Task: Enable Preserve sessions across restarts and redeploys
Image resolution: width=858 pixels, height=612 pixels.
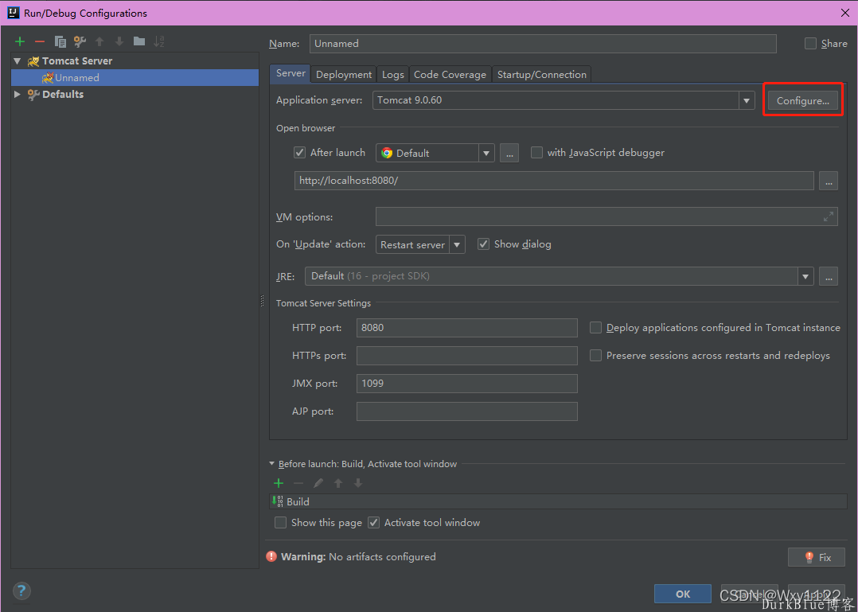Action: pyautogui.click(x=595, y=356)
